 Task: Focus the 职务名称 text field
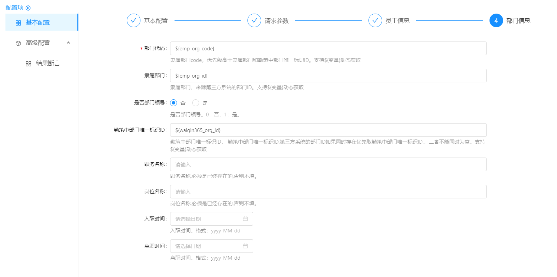(328, 164)
